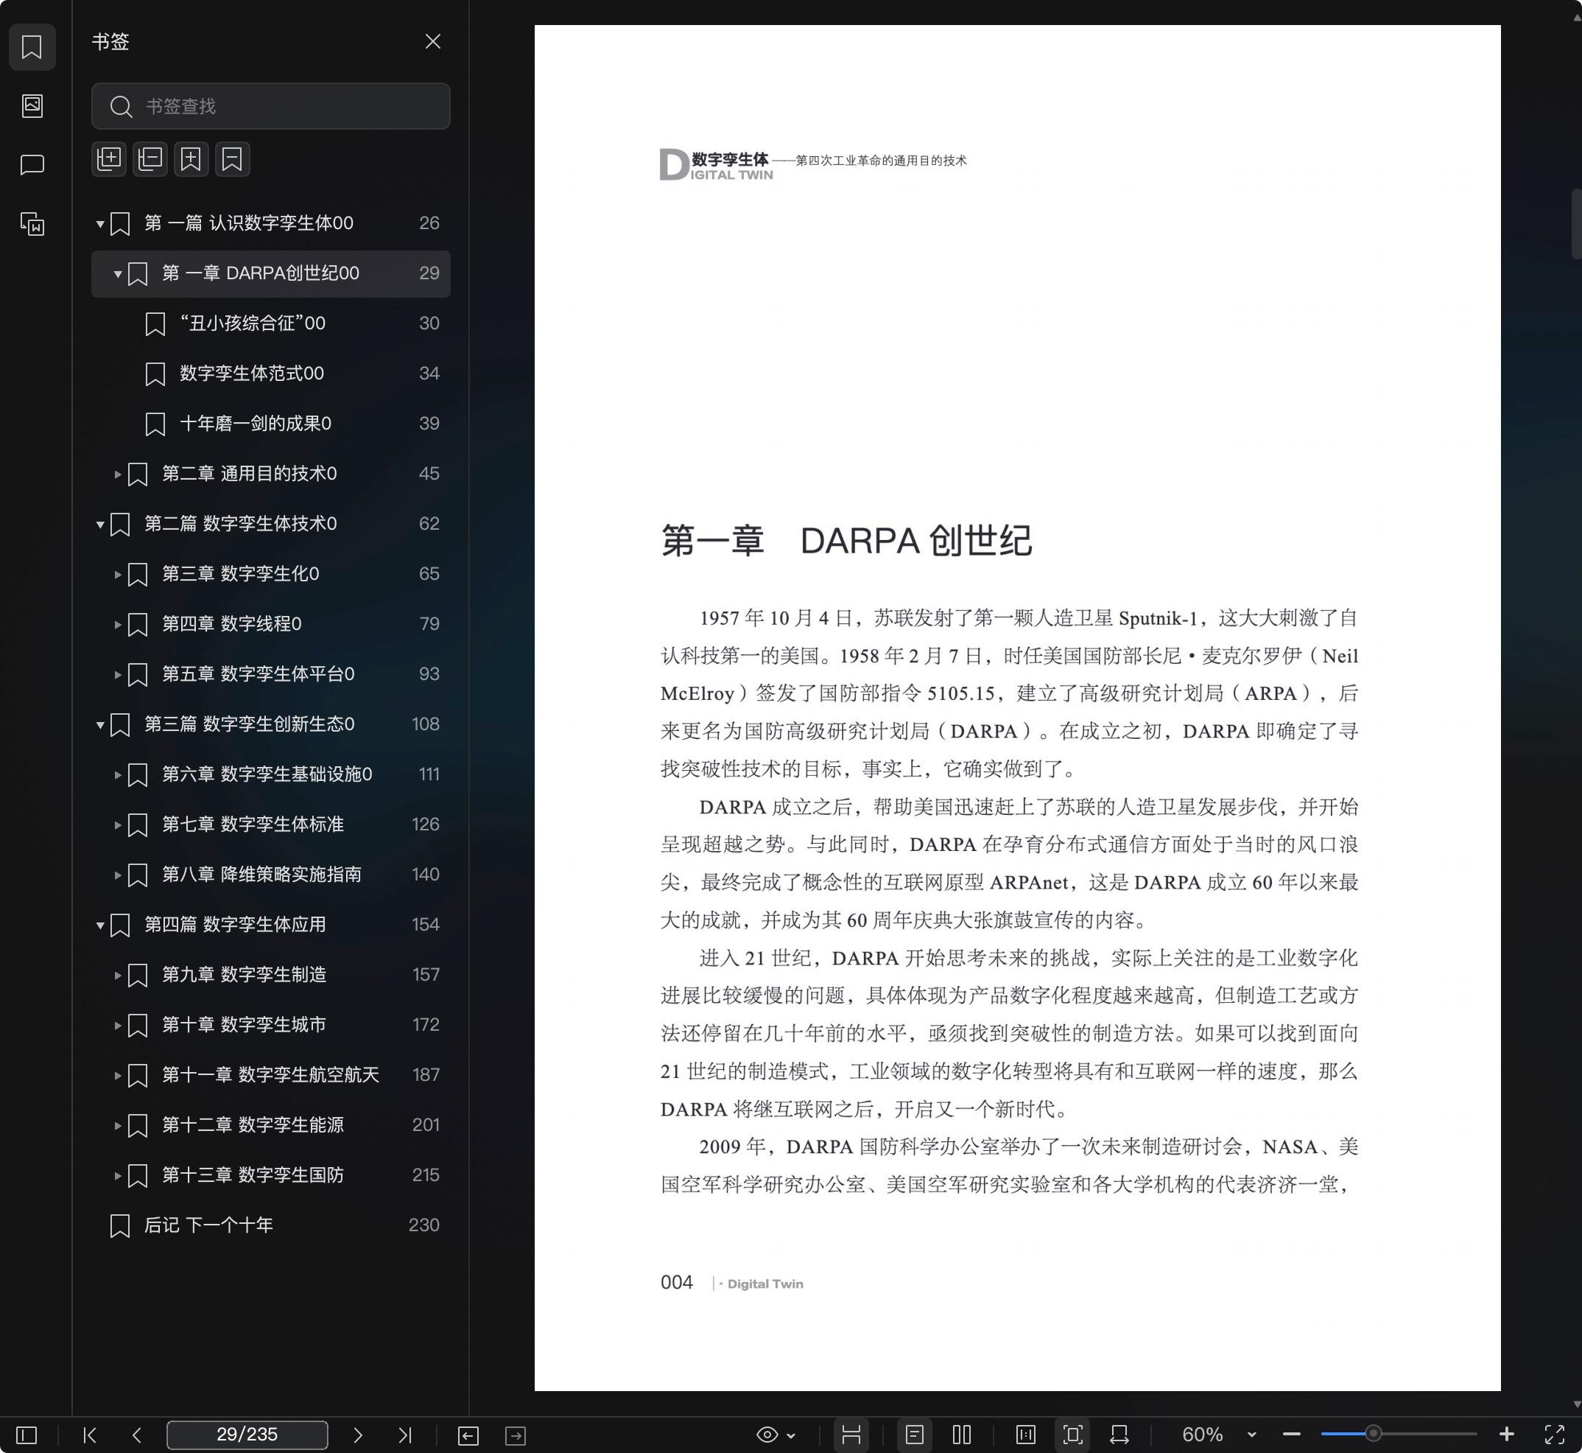Screen dimensions: 1582x1453
Task: Focus the 书签查找 search field
Action: 270,106
